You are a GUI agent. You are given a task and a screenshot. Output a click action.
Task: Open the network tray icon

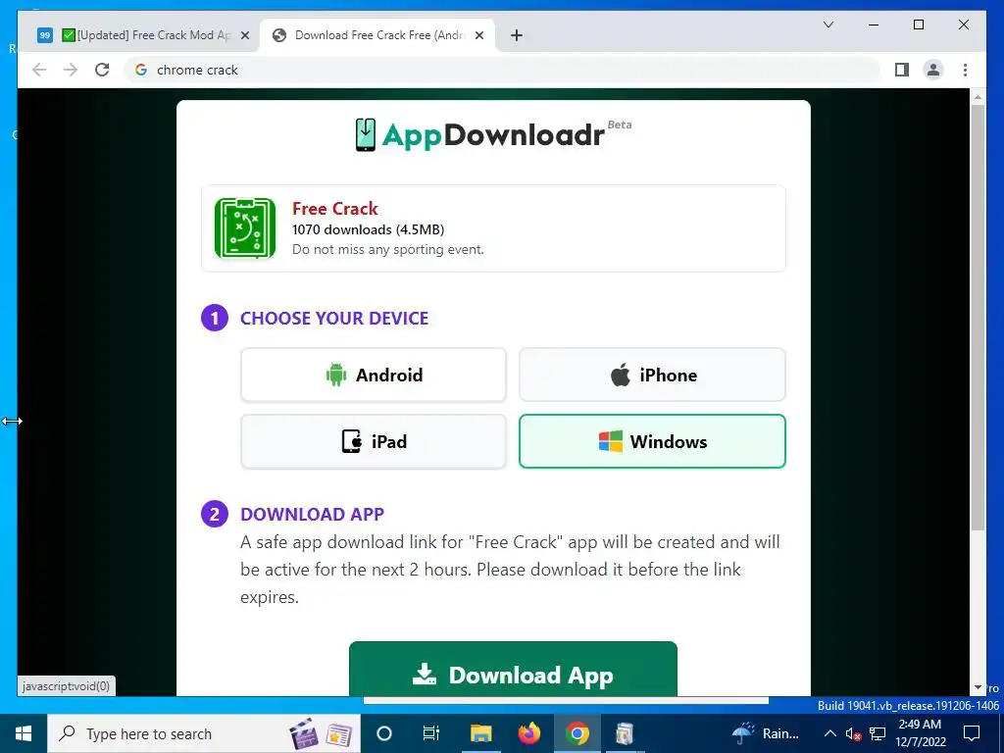coord(878,733)
